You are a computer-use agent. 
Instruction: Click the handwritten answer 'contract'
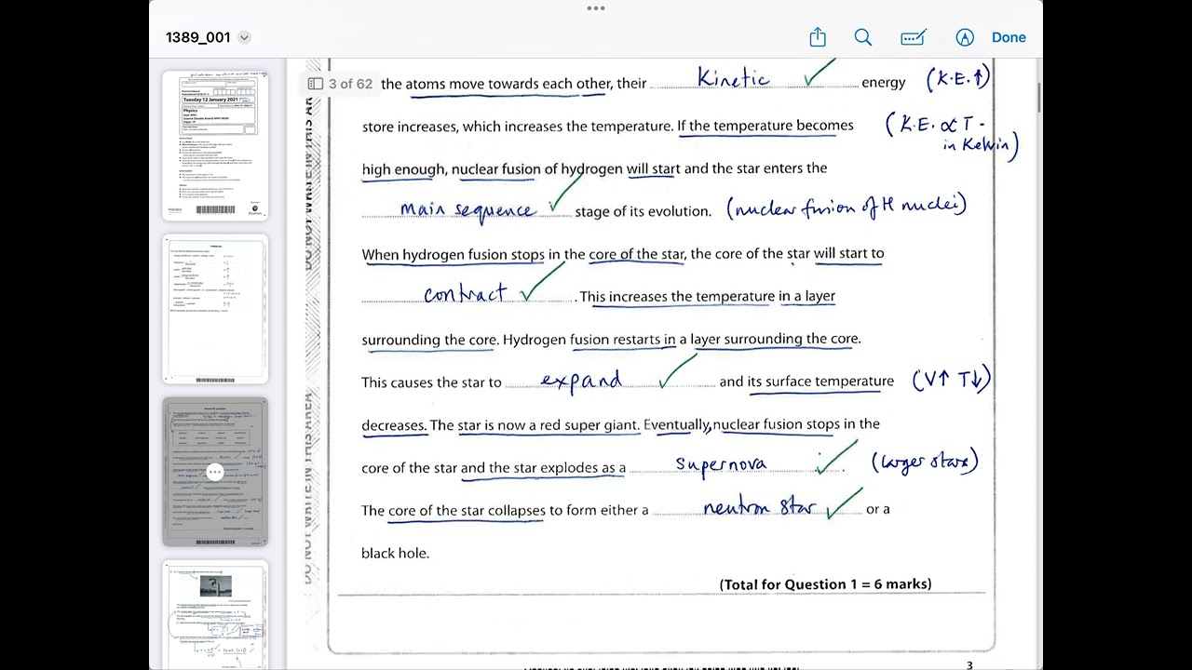pos(466,294)
